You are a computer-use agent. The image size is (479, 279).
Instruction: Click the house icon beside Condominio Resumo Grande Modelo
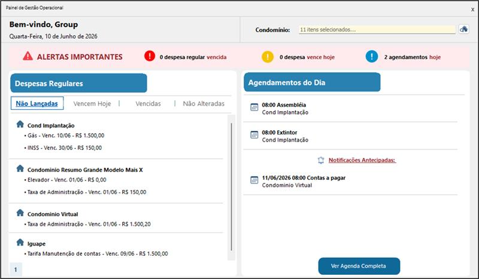click(x=20, y=168)
